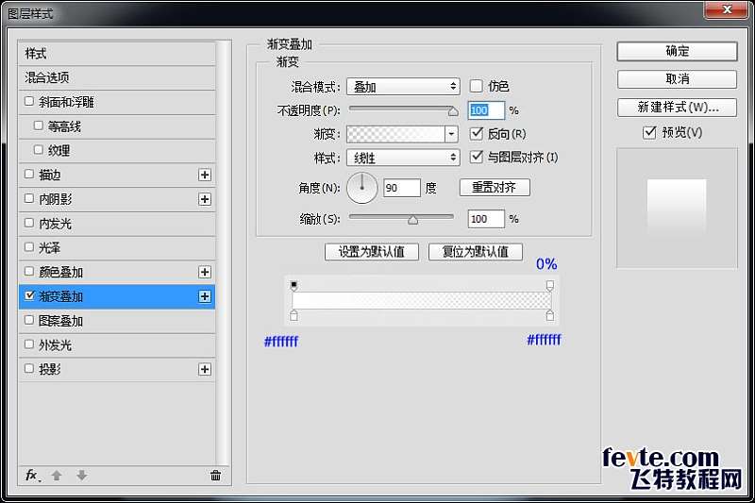
Task: Toggle 仿色 dither checkbox
Action: click(x=477, y=86)
